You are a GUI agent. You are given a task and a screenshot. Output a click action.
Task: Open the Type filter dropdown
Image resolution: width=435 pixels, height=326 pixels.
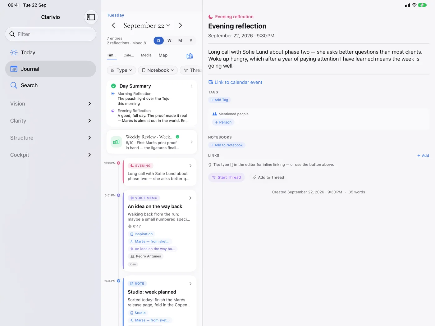point(121,70)
